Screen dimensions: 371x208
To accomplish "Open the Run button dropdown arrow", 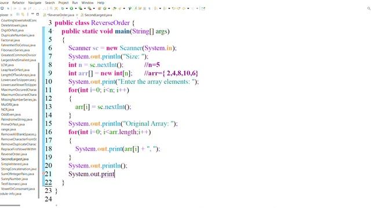I will click(x=76, y=9).
